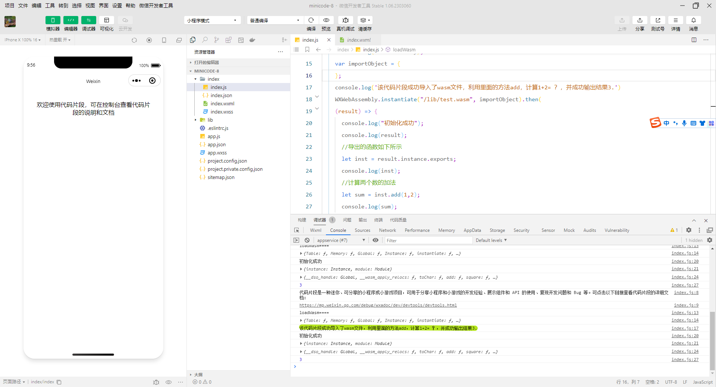Open the 详情 details panel
This screenshot has height=387, width=716.
click(x=676, y=20)
